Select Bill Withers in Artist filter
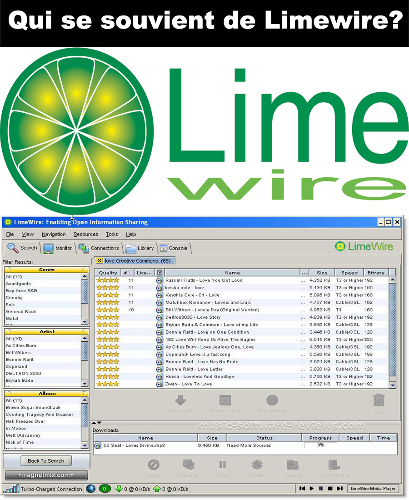Viewport: 409px width, 500px height. point(18,353)
